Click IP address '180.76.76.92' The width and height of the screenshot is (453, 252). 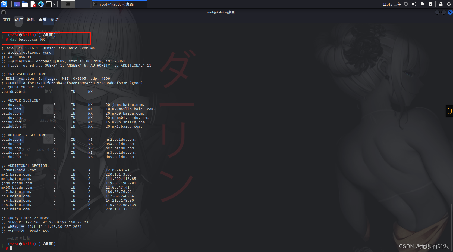tap(119, 192)
